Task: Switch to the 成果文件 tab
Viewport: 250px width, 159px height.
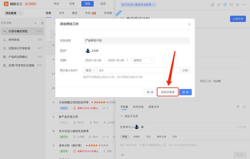Action: pyautogui.click(x=153, y=107)
